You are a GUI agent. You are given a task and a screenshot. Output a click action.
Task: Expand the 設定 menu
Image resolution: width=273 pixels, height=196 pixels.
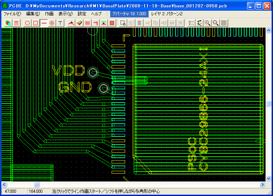[x=82, y=14]
